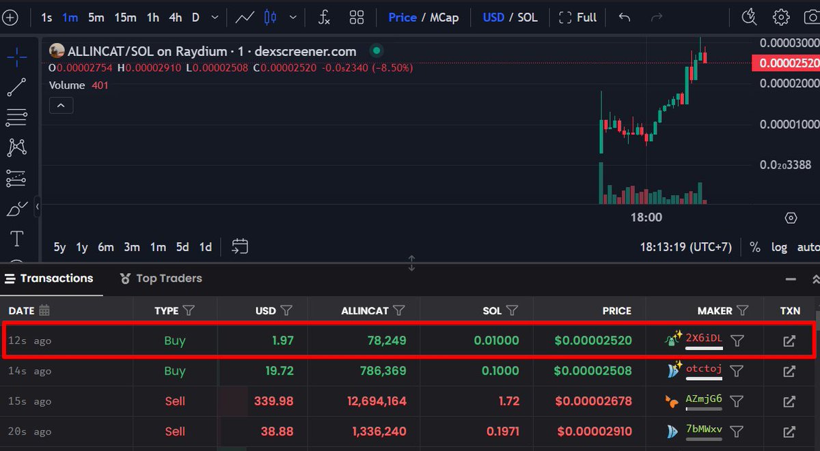The height and width of the screenshot is (451, 820).
Task: Switch to the Top Traders tab
Action: point(161,278)
